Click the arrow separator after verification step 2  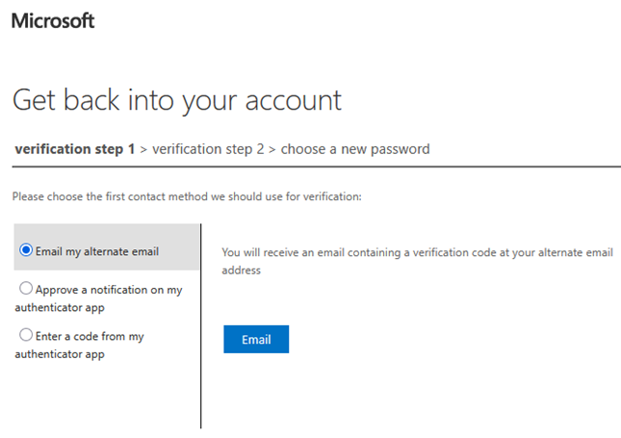pos(272,149)
